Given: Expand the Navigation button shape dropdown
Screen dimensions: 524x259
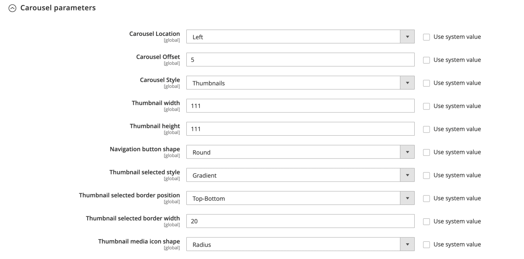Looking at the screenshot, I should (301, 152).
